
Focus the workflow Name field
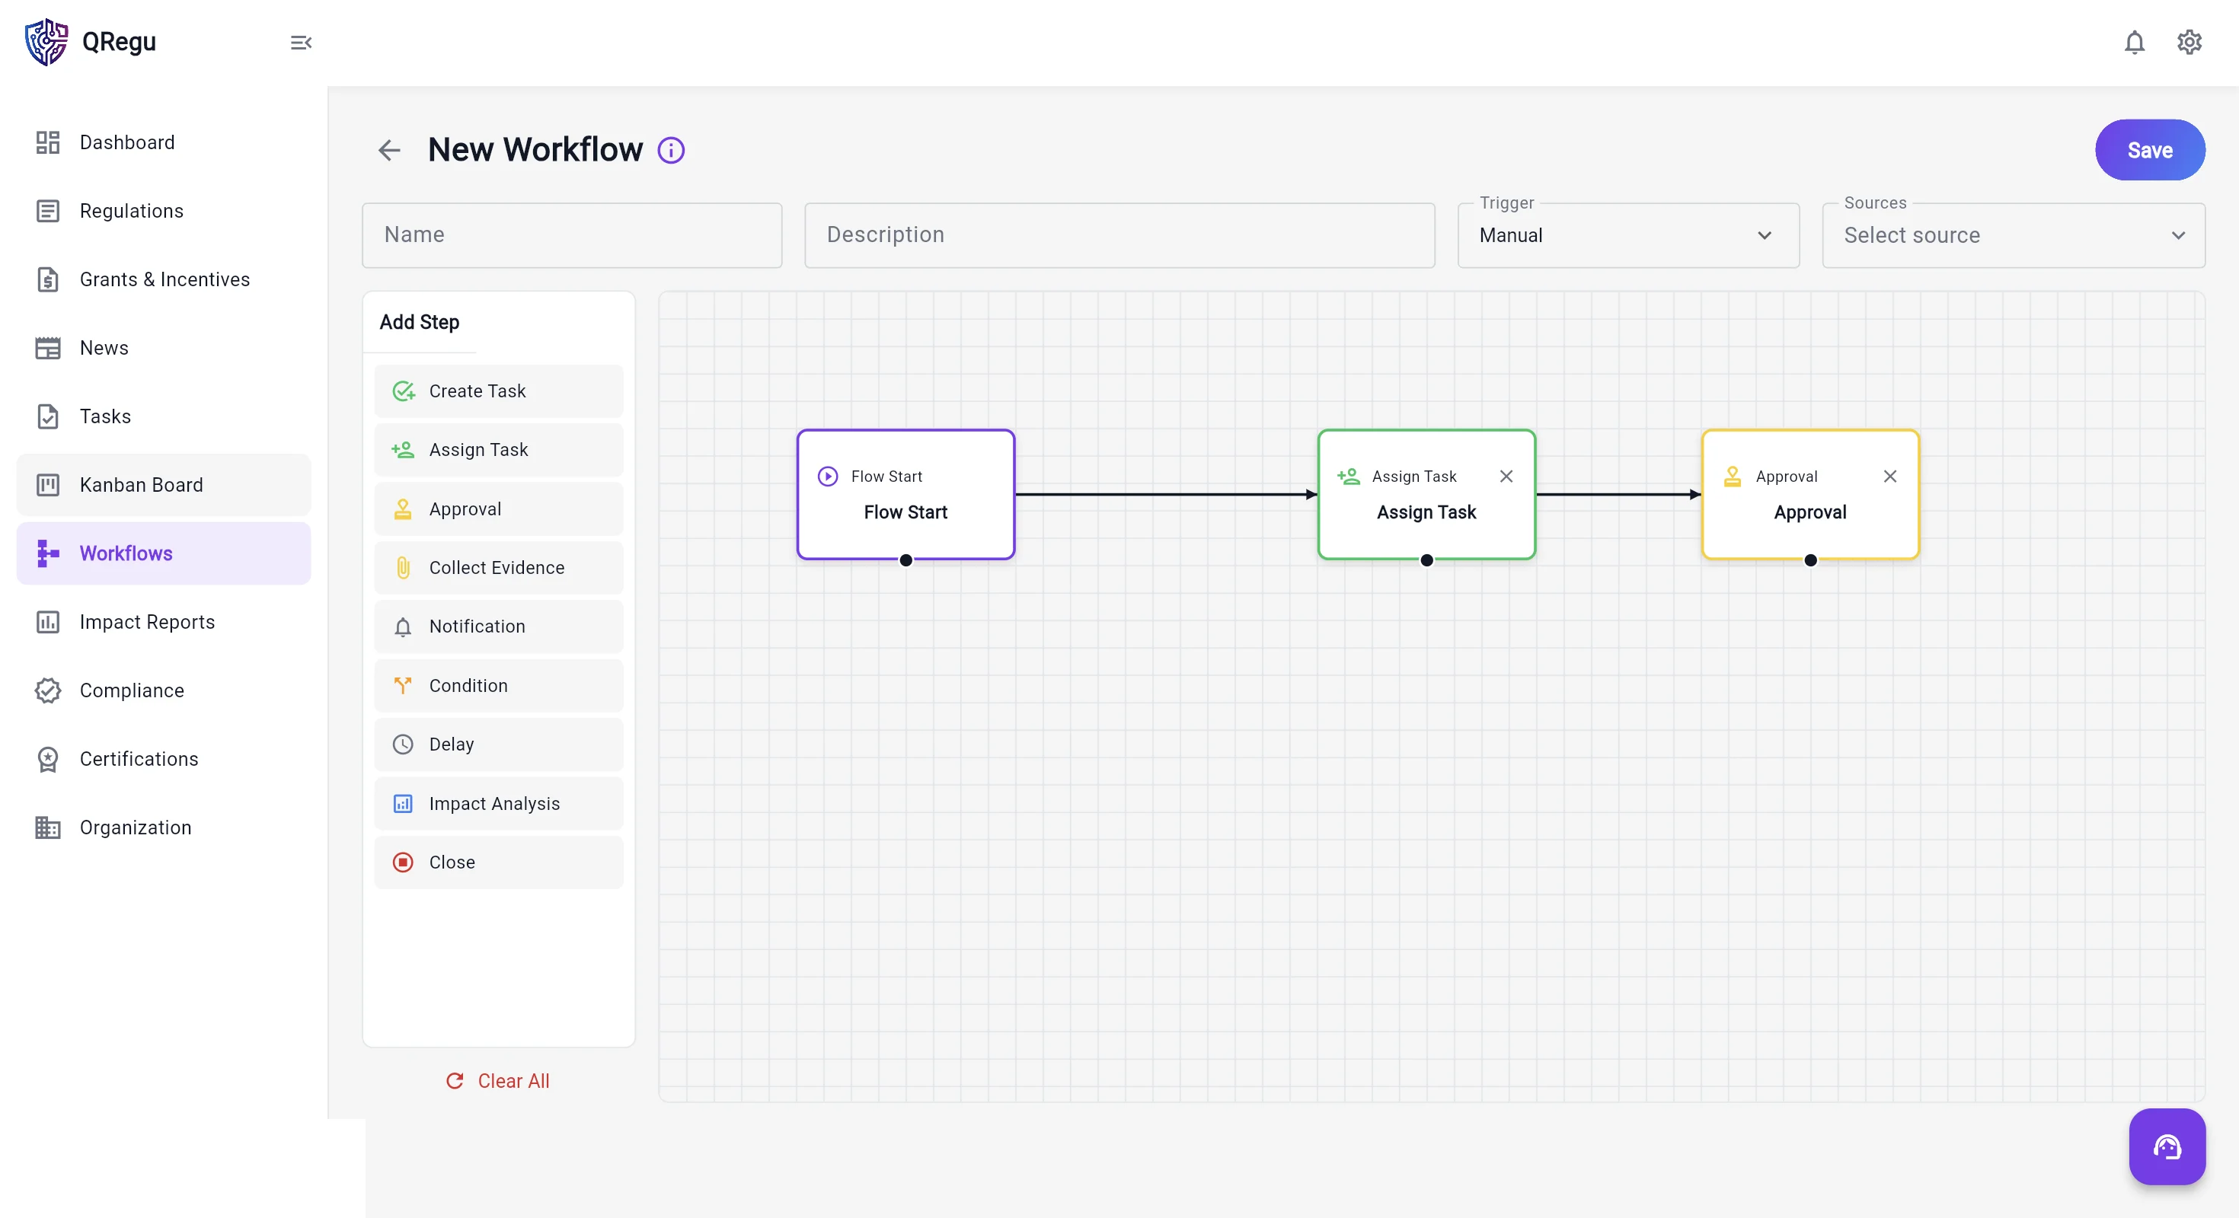[572, 235]
